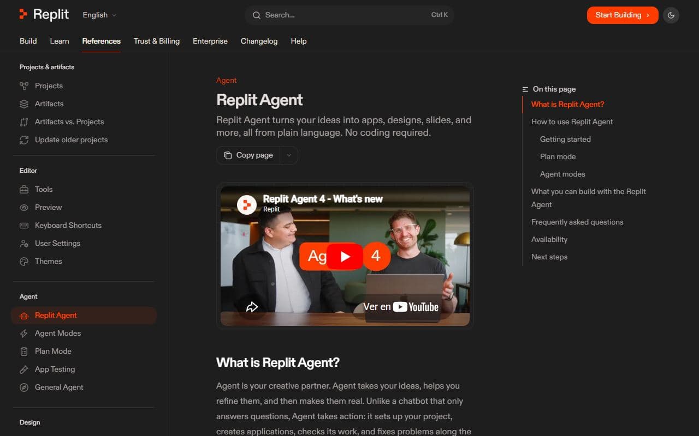Screen dimensions: 699x436
Task: Click the Agent Modes lightning icon
Action: (x=24, y=333)
